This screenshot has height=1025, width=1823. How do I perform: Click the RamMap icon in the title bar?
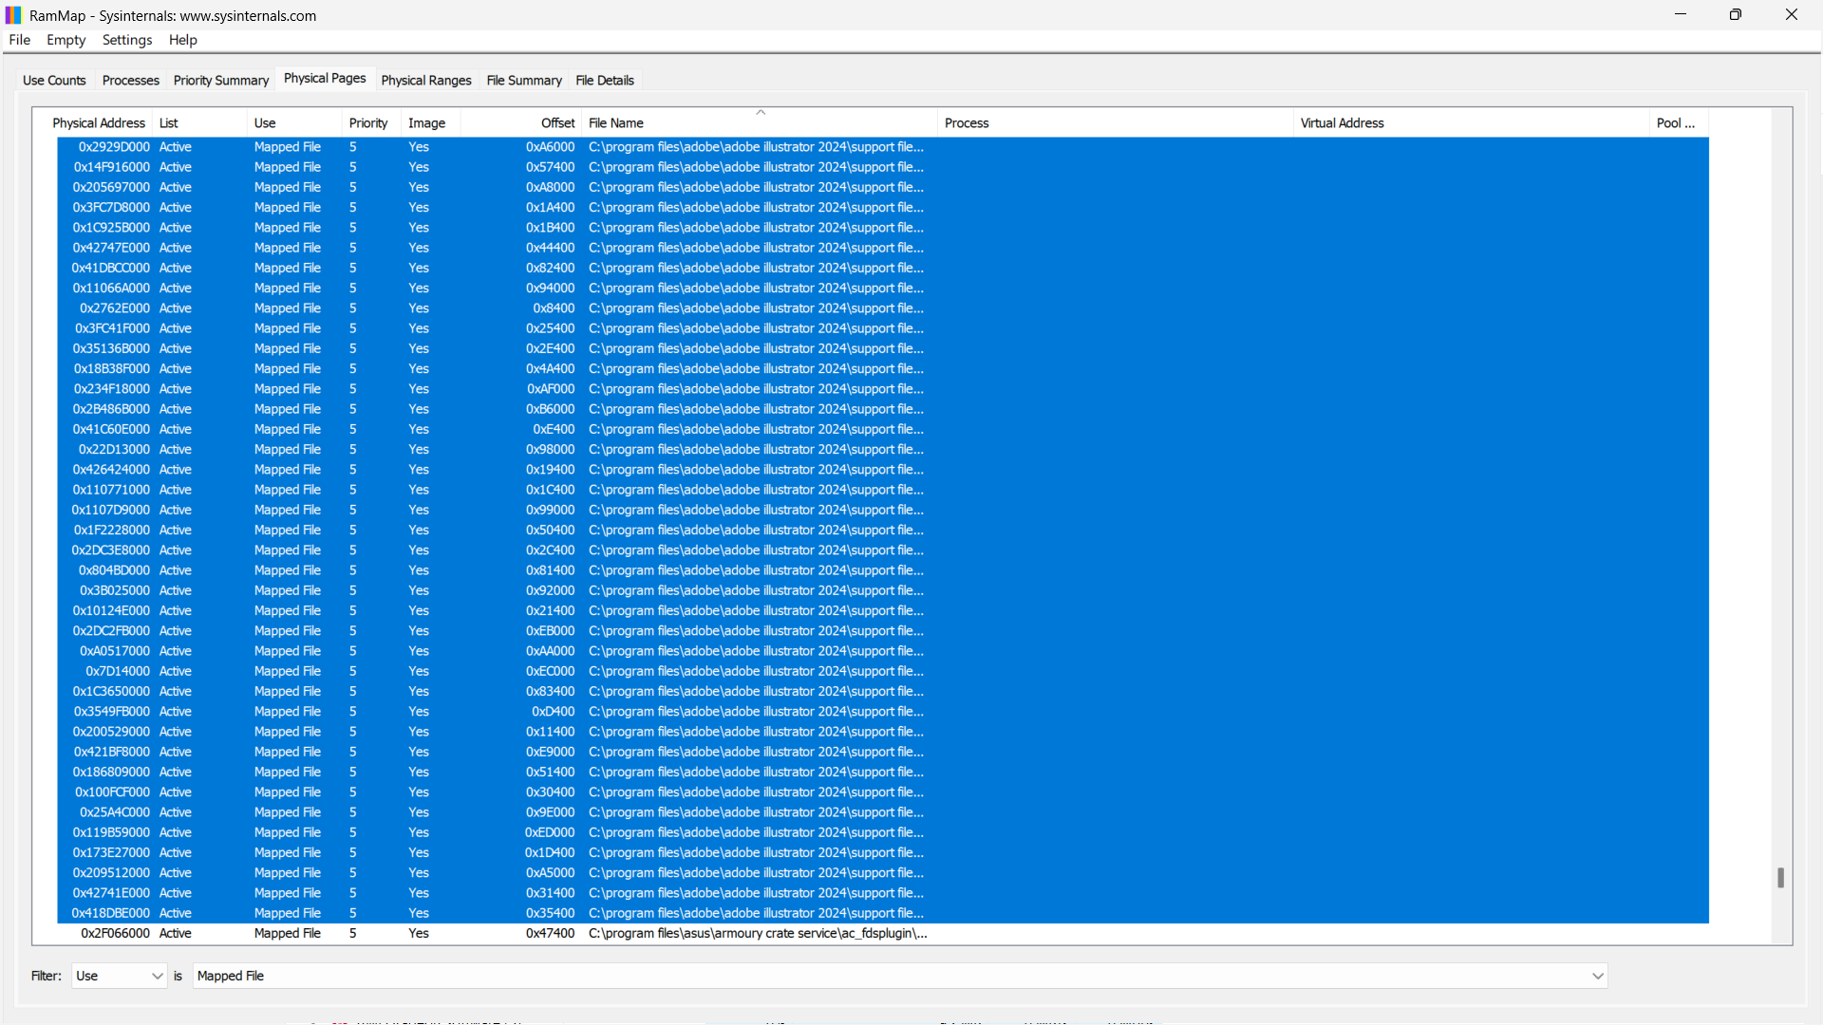click(x=13, y=14)
